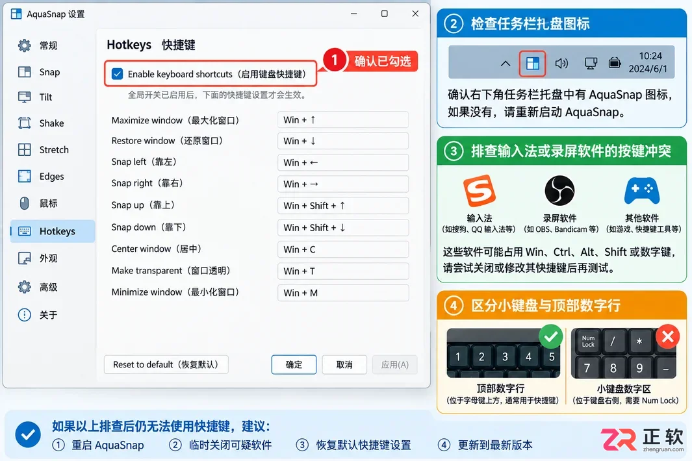Open the 关于 page
Viewport: 692px width, 461px height.
tap(53, 314)
